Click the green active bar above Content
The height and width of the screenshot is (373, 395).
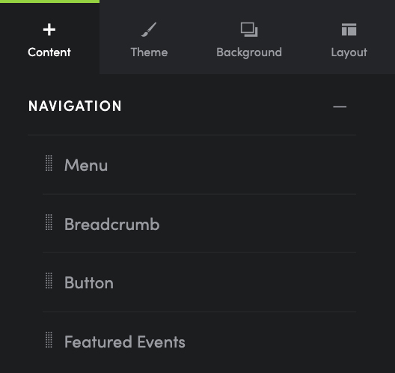point(49,1)
